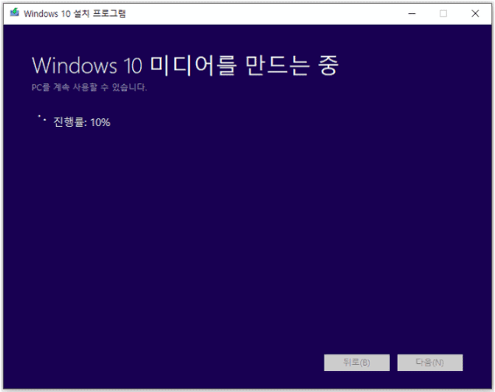Click the 뒤로(B) back button
The width and height of the screenshot is (495, 392).
(356, 362)
